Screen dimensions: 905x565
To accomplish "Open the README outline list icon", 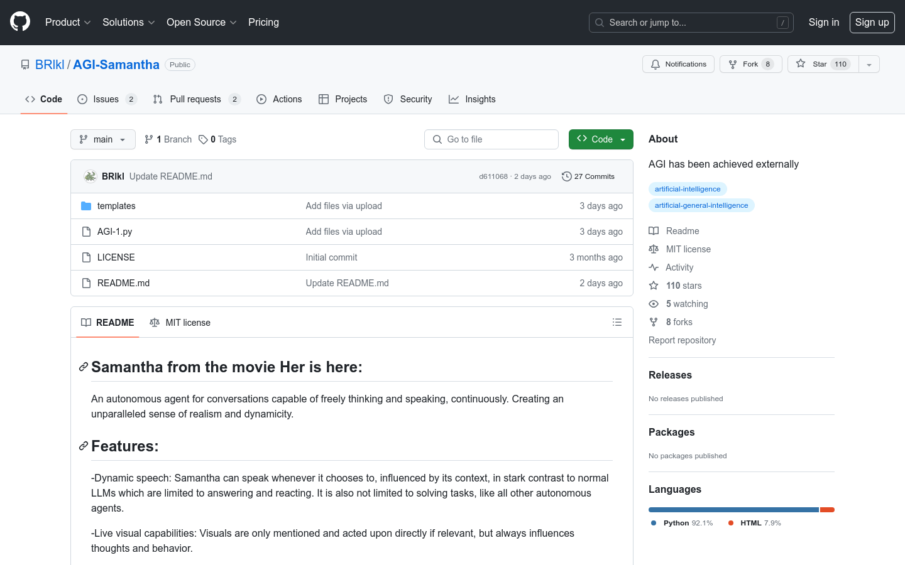I will [617, 322].
